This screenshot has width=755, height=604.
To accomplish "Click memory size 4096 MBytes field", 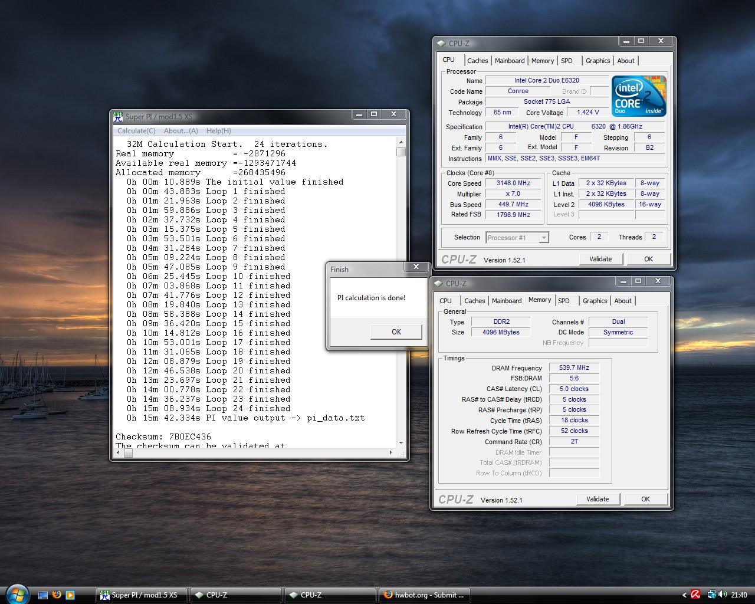I will [x=501, y=332].
